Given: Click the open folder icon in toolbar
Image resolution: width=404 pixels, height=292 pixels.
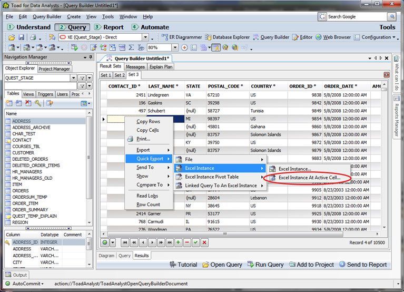Looking at the screenshot, I should coord(12,37).
